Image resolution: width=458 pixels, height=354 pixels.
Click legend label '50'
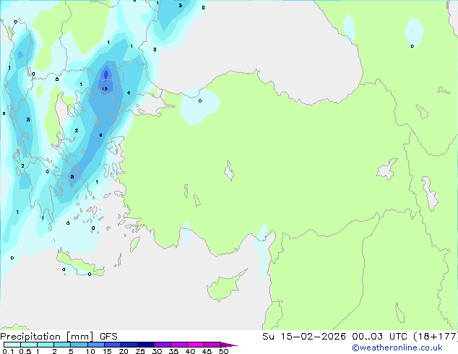223,351
